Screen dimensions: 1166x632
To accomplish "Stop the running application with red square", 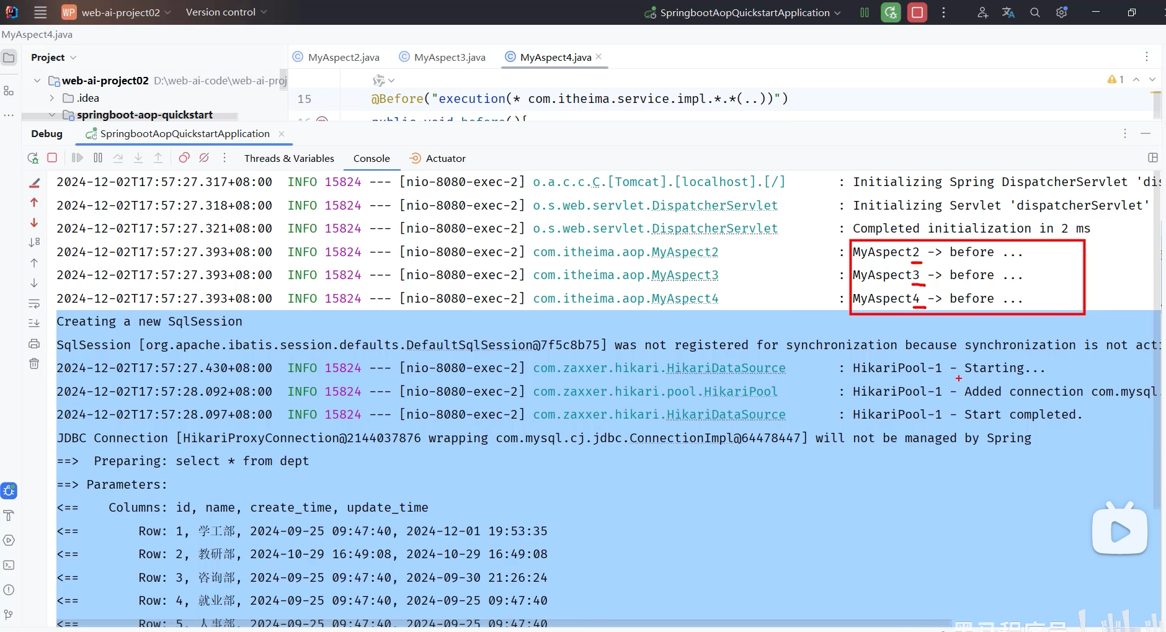I will [917, 12].
